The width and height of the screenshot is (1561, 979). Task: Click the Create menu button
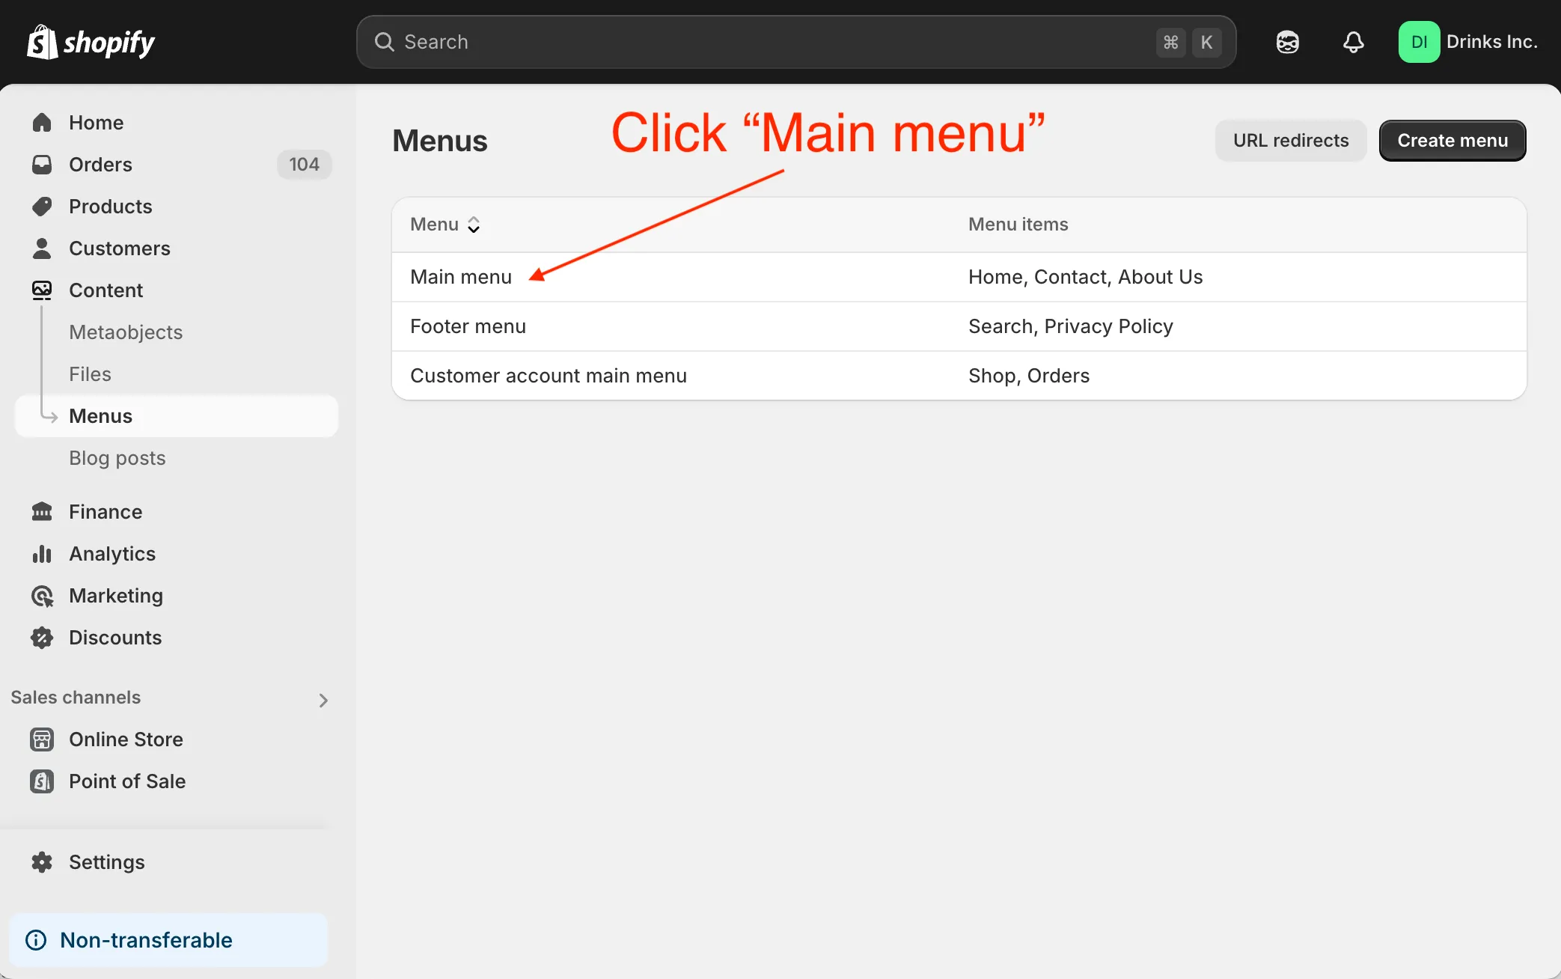pos(1451,140)
